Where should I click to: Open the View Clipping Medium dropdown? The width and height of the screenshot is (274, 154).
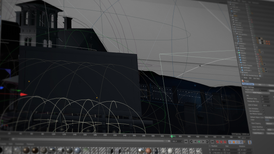tap(270, 124)
